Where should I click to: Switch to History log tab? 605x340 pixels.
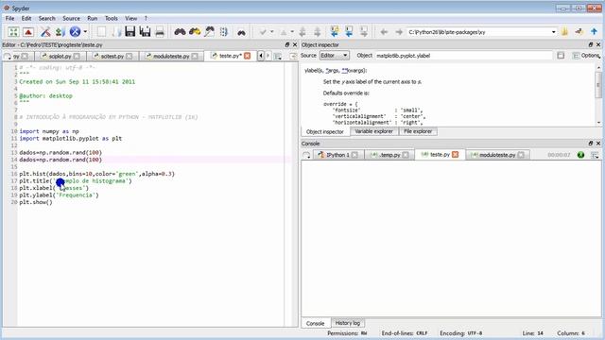[x=347, y=323]
